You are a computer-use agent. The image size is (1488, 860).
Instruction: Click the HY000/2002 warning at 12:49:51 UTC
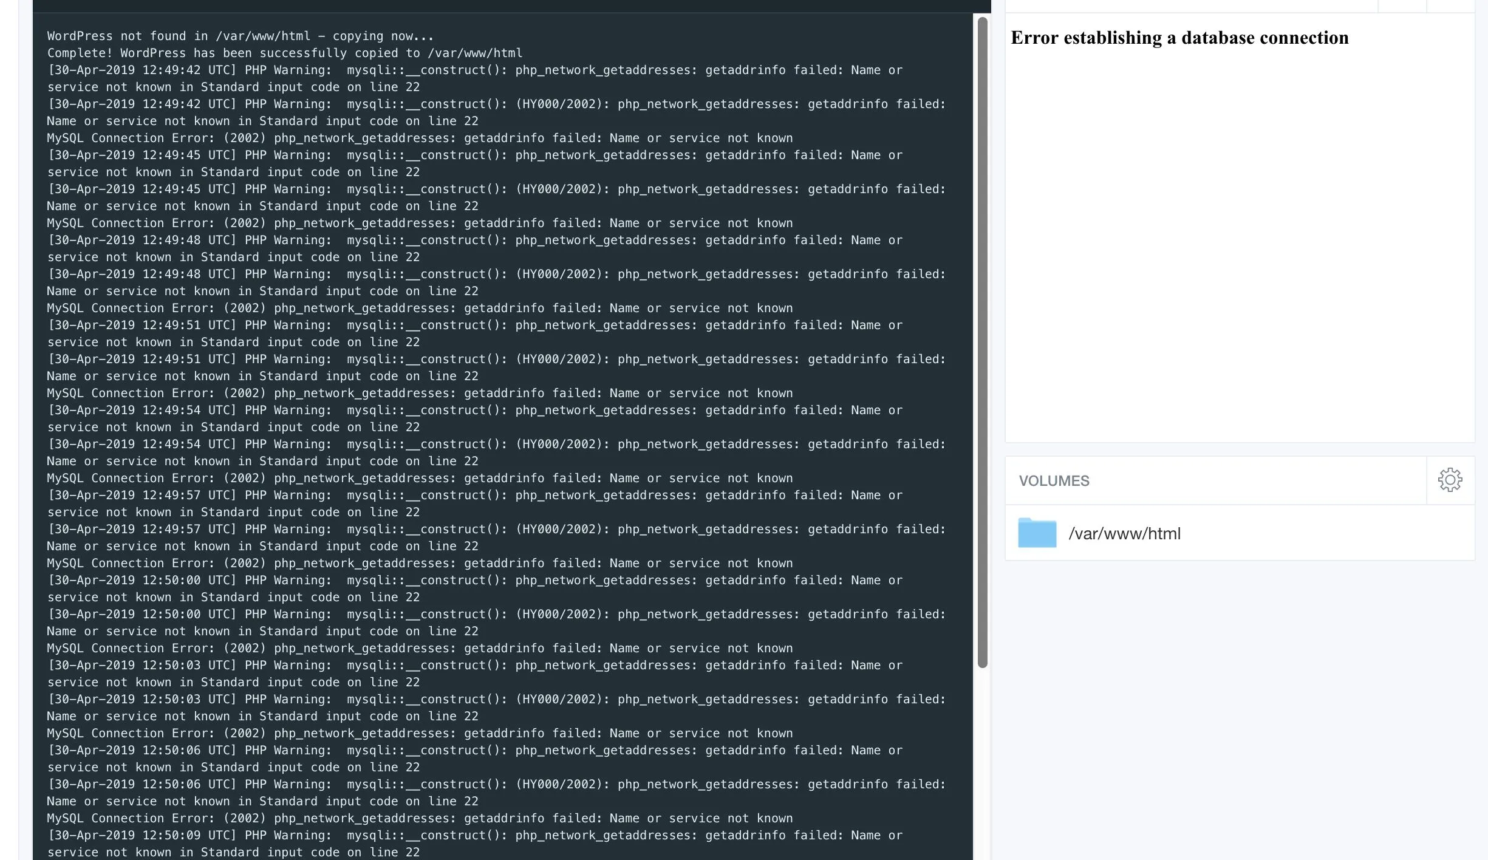[496, 359]
